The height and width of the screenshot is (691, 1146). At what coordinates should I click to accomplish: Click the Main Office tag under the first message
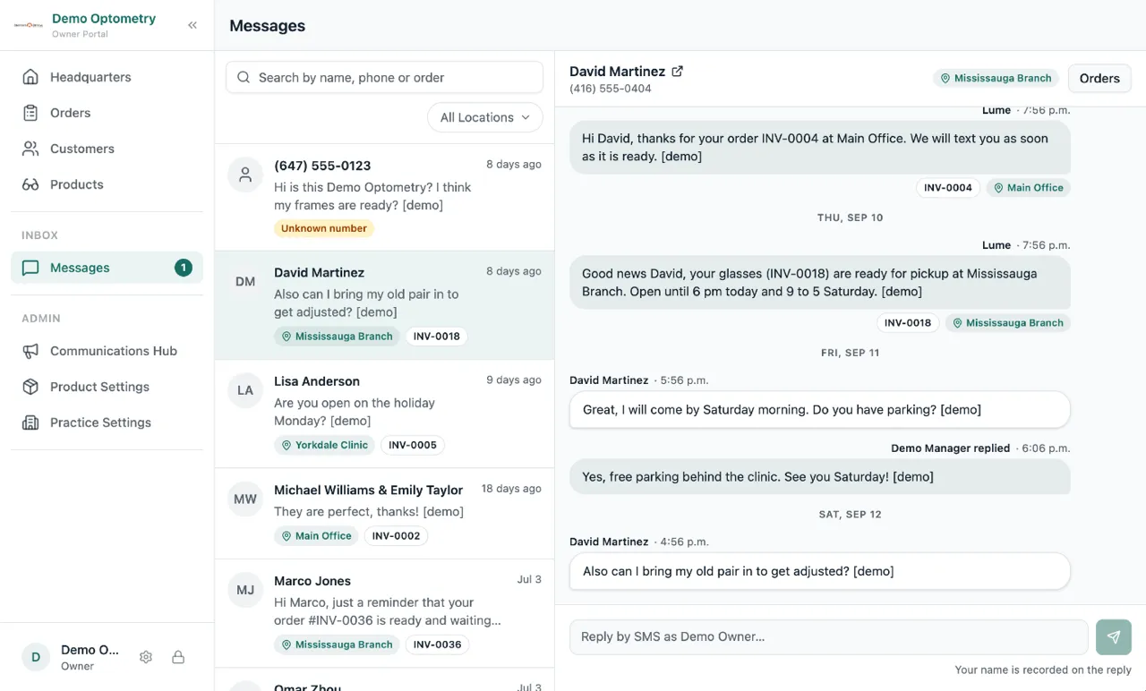(x=1028, y=188)
